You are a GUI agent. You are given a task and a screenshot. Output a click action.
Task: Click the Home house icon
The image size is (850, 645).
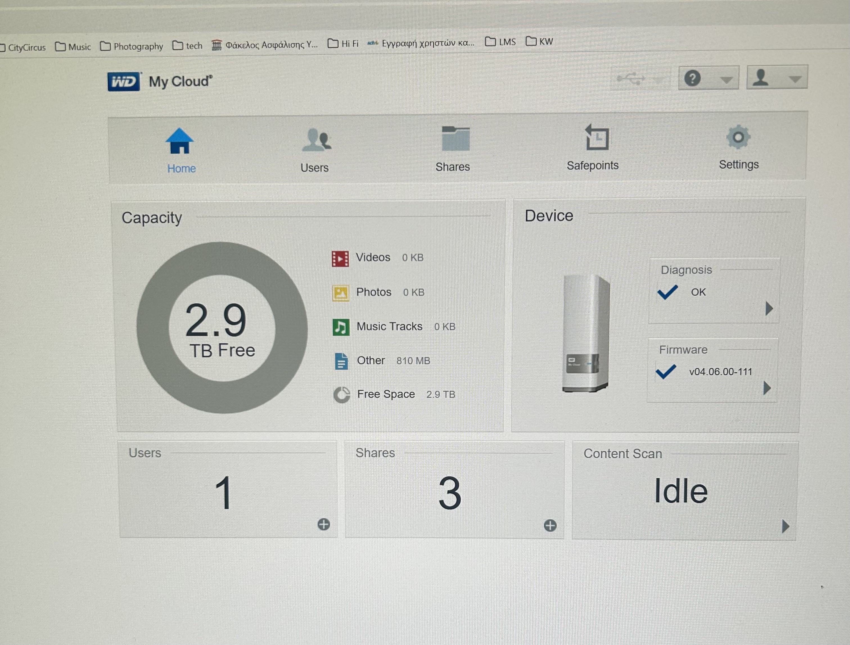pyautogui.click(x=179, y=141)
